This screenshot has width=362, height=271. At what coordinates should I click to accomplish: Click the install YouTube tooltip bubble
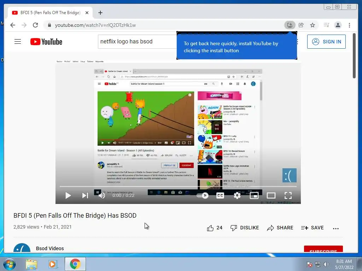pyautogui.click(x=237, y=47)
